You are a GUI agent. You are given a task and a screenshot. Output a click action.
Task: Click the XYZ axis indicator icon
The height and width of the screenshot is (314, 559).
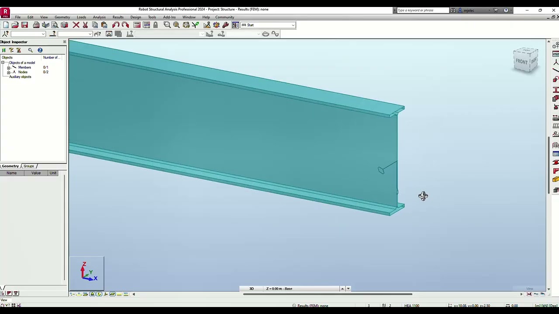[x=87, y=273]
